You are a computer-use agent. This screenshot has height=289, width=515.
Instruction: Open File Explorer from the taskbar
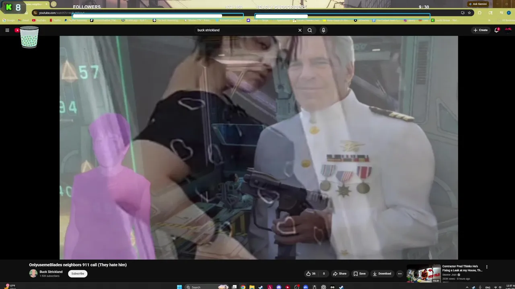coord(252,287)
